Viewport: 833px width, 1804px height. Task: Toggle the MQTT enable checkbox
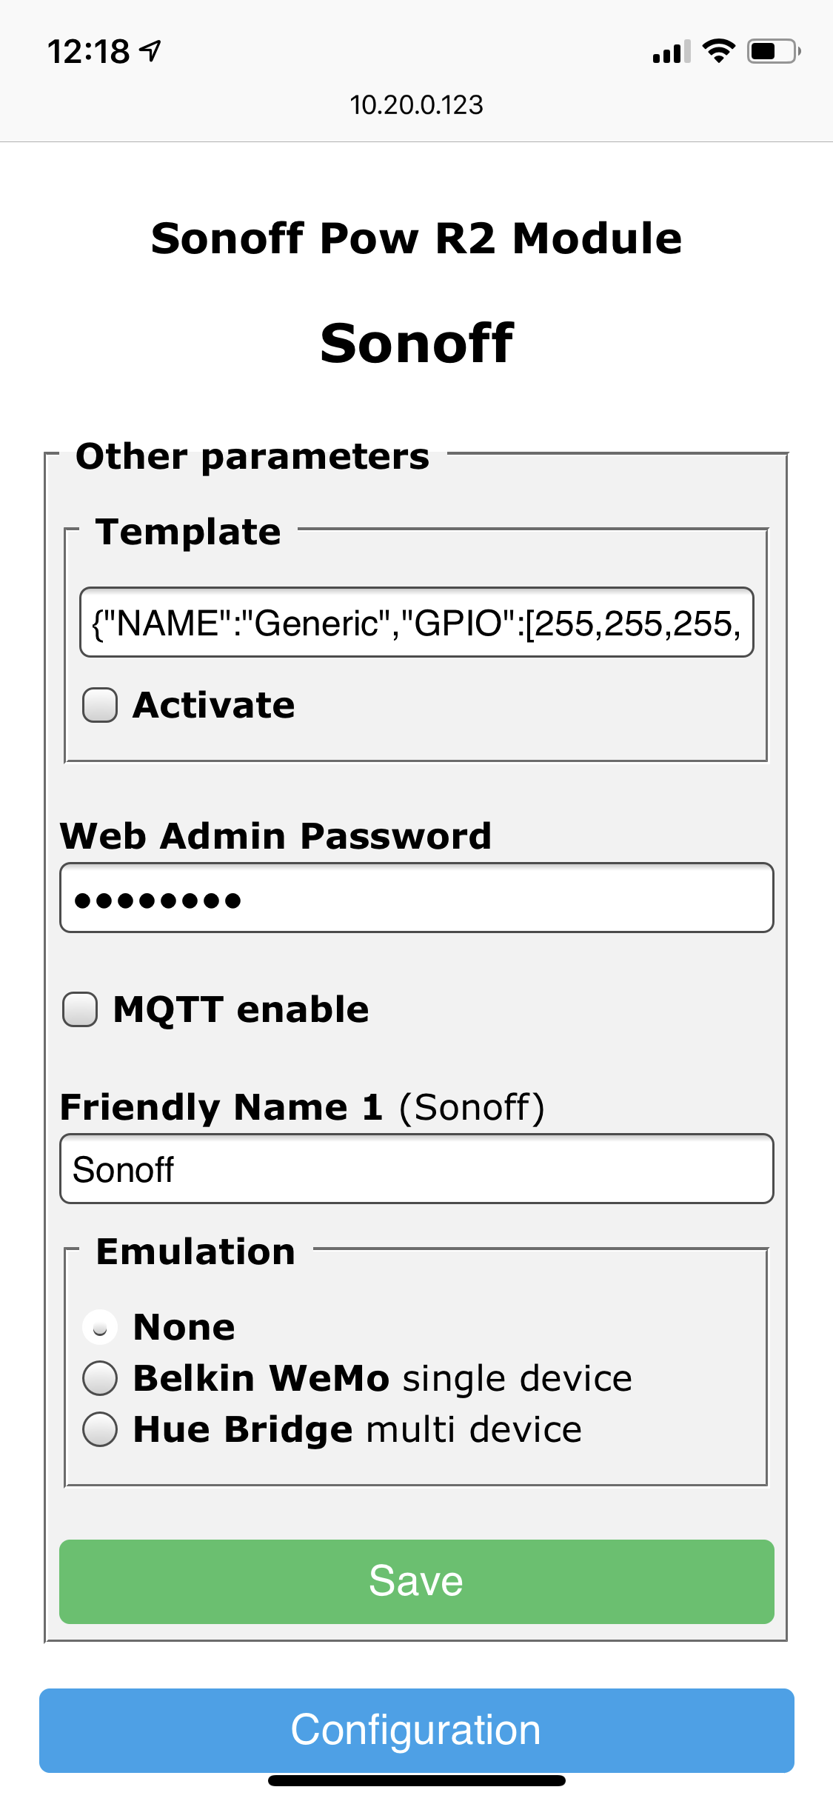(x=80, y=1009)
